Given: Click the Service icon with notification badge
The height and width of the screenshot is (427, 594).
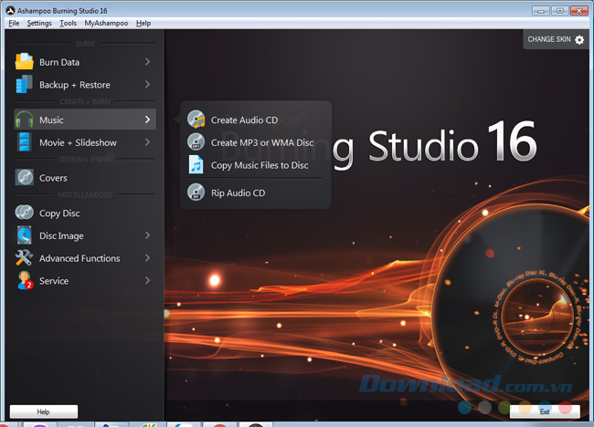Looking at the screenshot, I should point(24,281).
